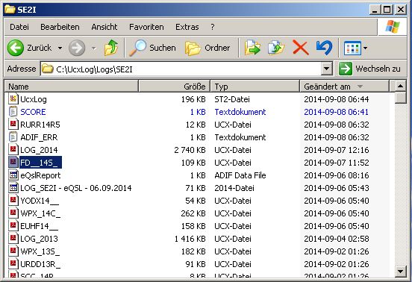Select the LOG_2013 file icon
The height and width of the screenshot is (282, 412).
[x=13, y=239]
